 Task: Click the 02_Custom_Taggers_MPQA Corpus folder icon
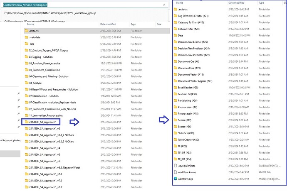click(27, 50)
